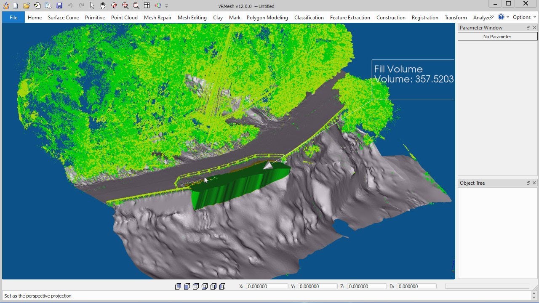Image resolution: width=539 pixels, height=303 pixels.
Task: Click the first view cube icon in bottom bar
Action: [x=178, y=286]
